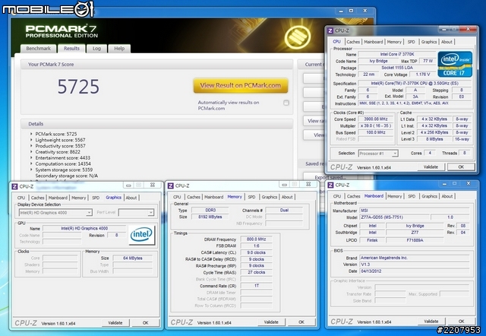
Task: Expand the Computation score: 14354 row
Action: coord(31,163)
